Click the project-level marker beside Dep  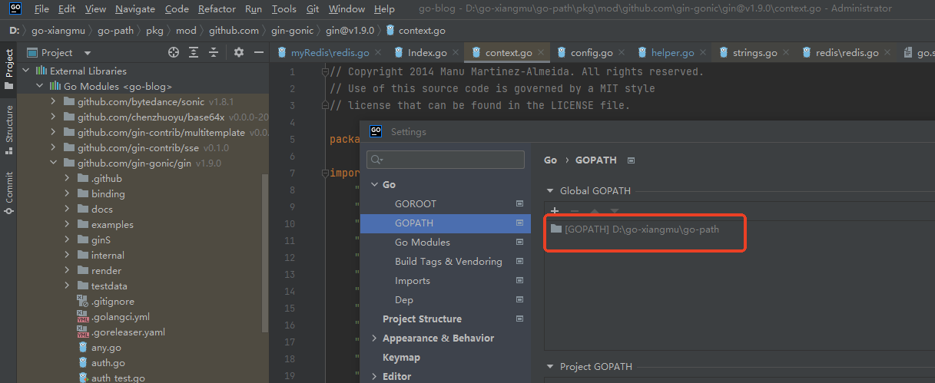coord(519,300)
